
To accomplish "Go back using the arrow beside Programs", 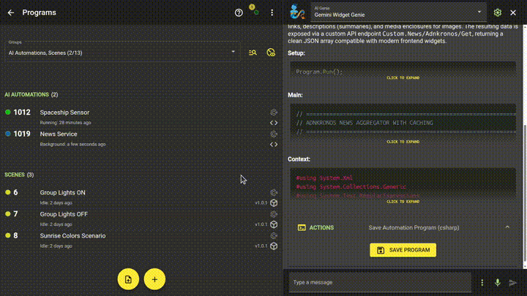I will point(11,12).
